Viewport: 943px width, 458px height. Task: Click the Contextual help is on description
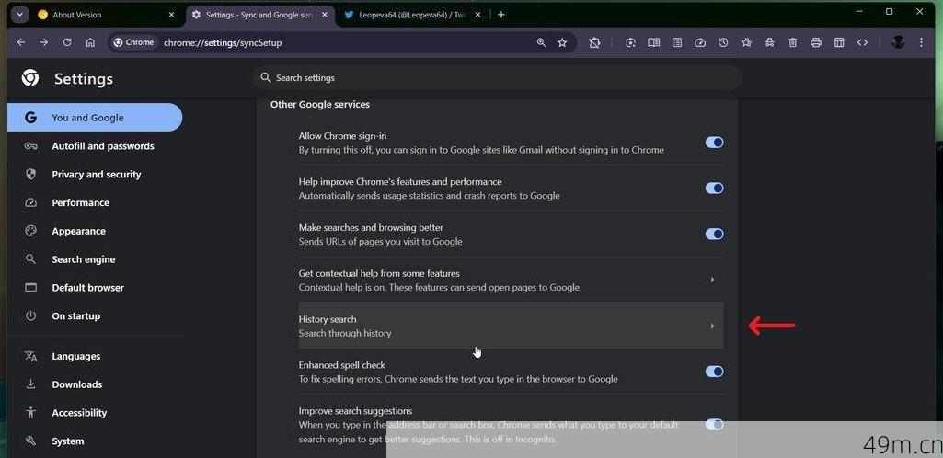[x=441, y=287]
